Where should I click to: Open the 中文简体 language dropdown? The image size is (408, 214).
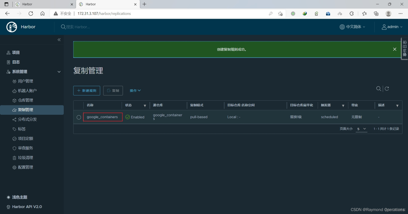click(x=352, y=27)
